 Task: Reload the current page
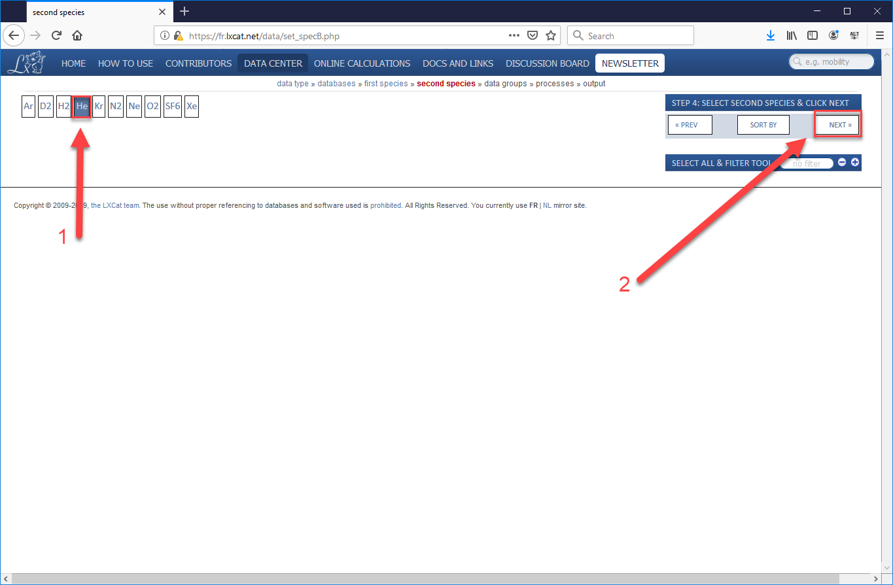point(56,36)
